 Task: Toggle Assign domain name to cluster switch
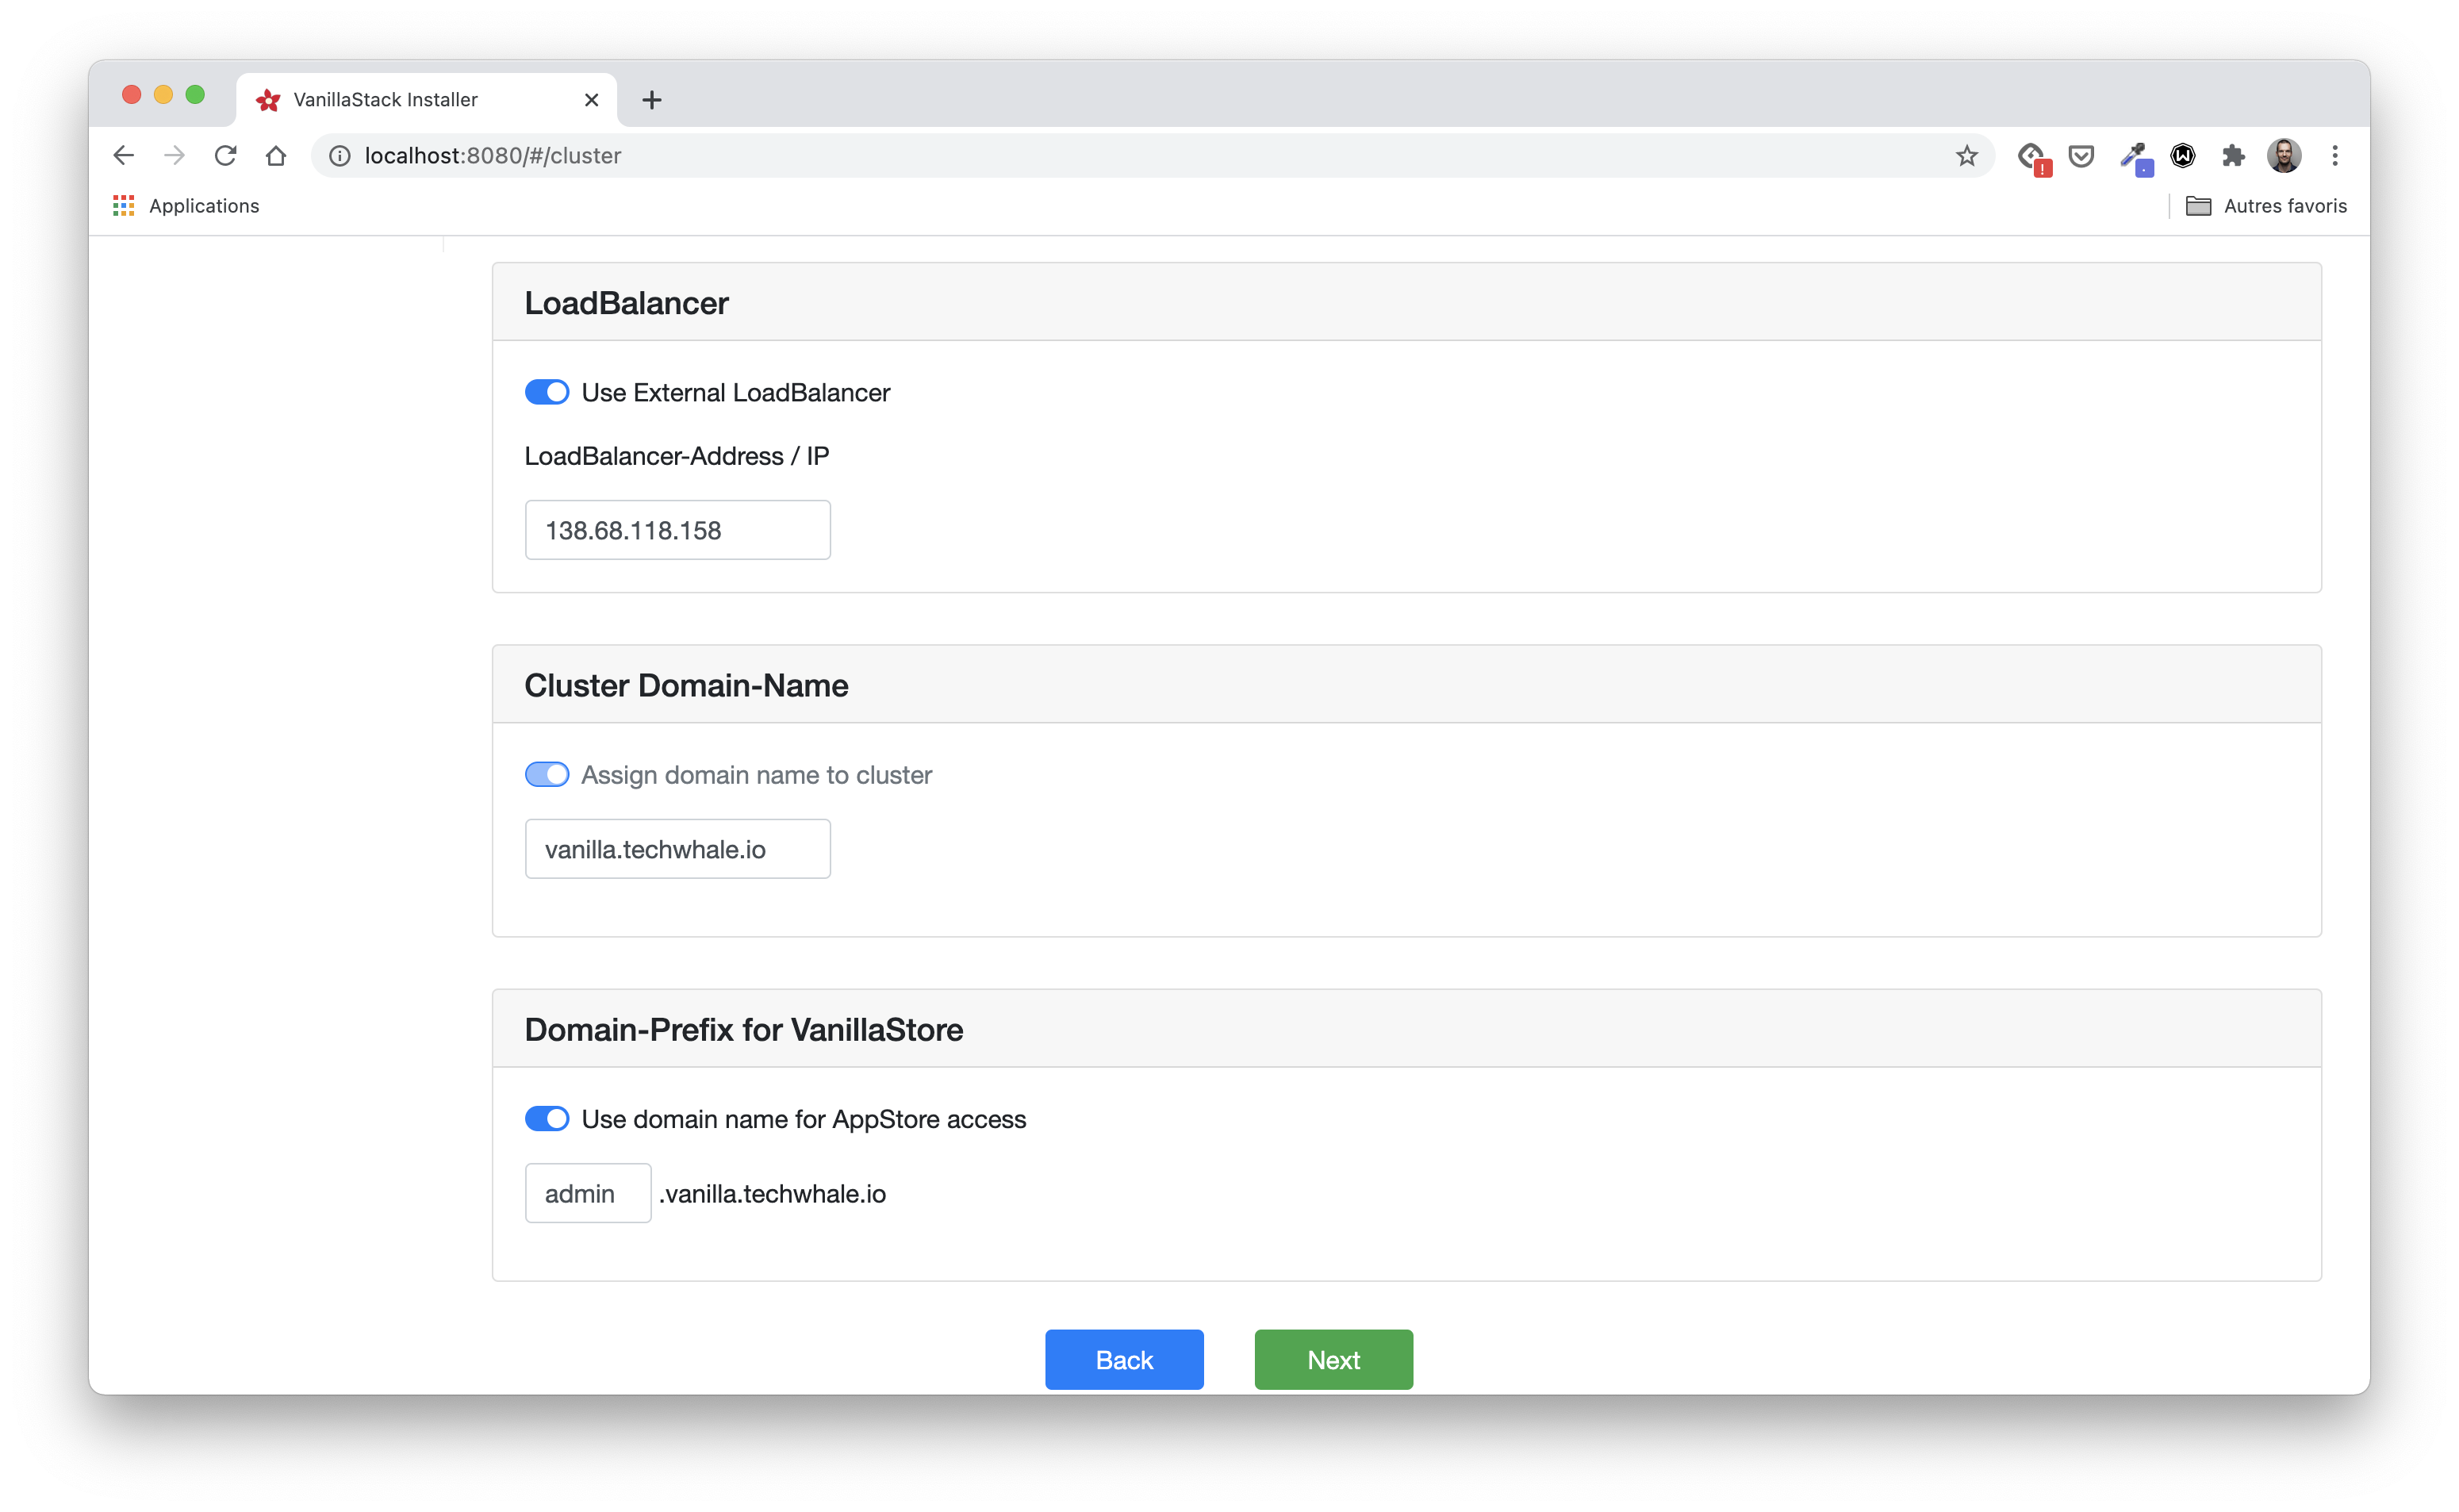pos(547,775)
